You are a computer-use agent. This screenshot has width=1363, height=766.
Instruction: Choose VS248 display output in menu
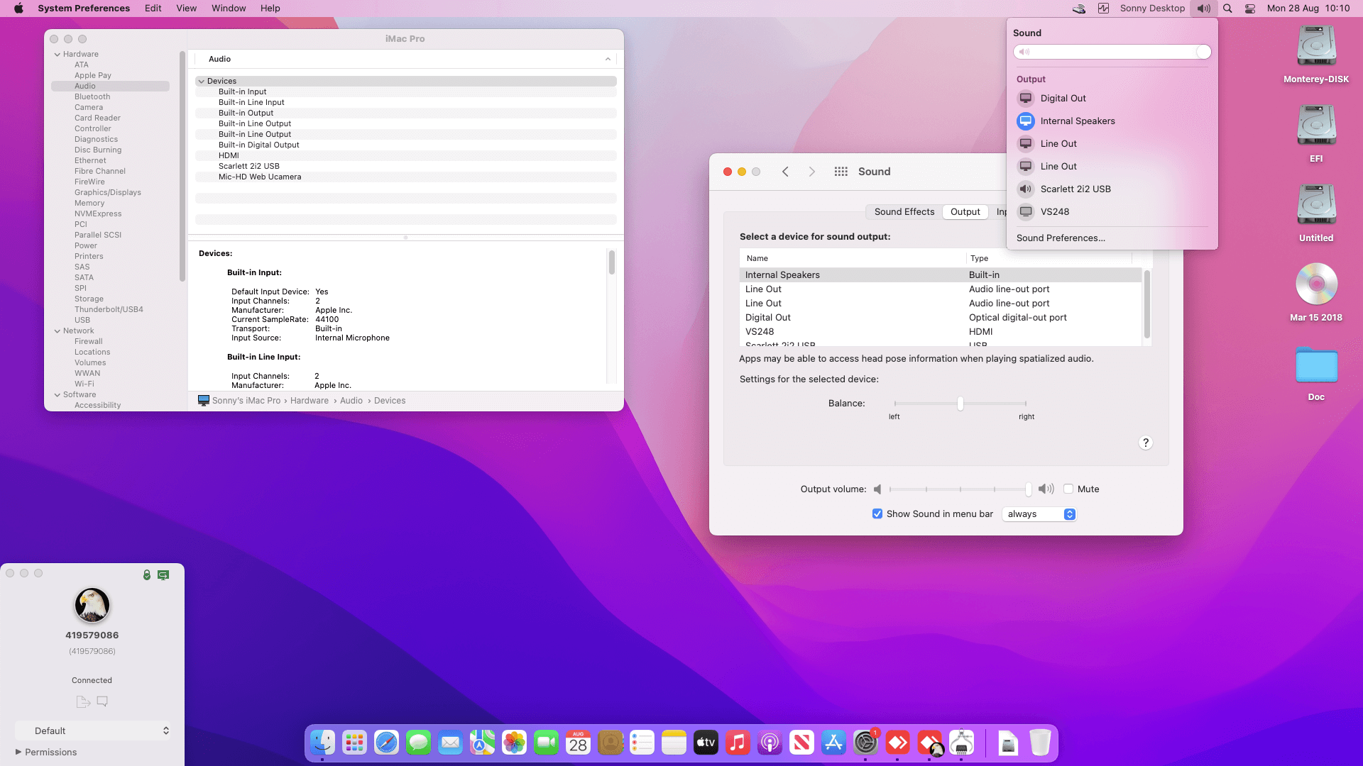tap(1054, 212)
